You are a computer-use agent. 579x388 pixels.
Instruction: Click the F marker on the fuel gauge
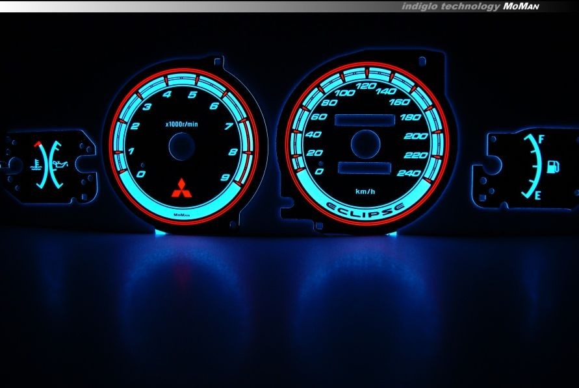[541, 139]
